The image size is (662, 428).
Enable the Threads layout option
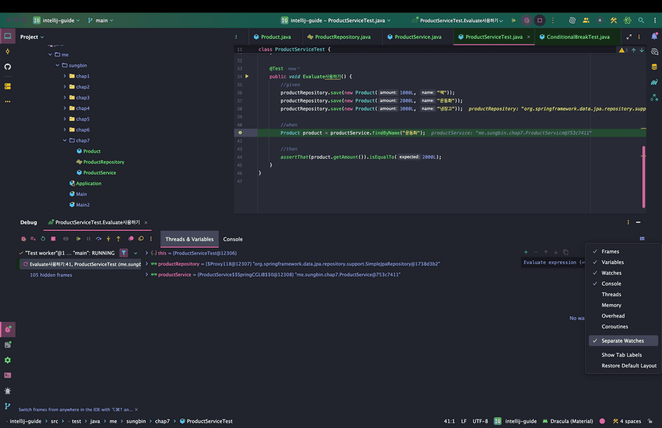(x=611, y=294)
